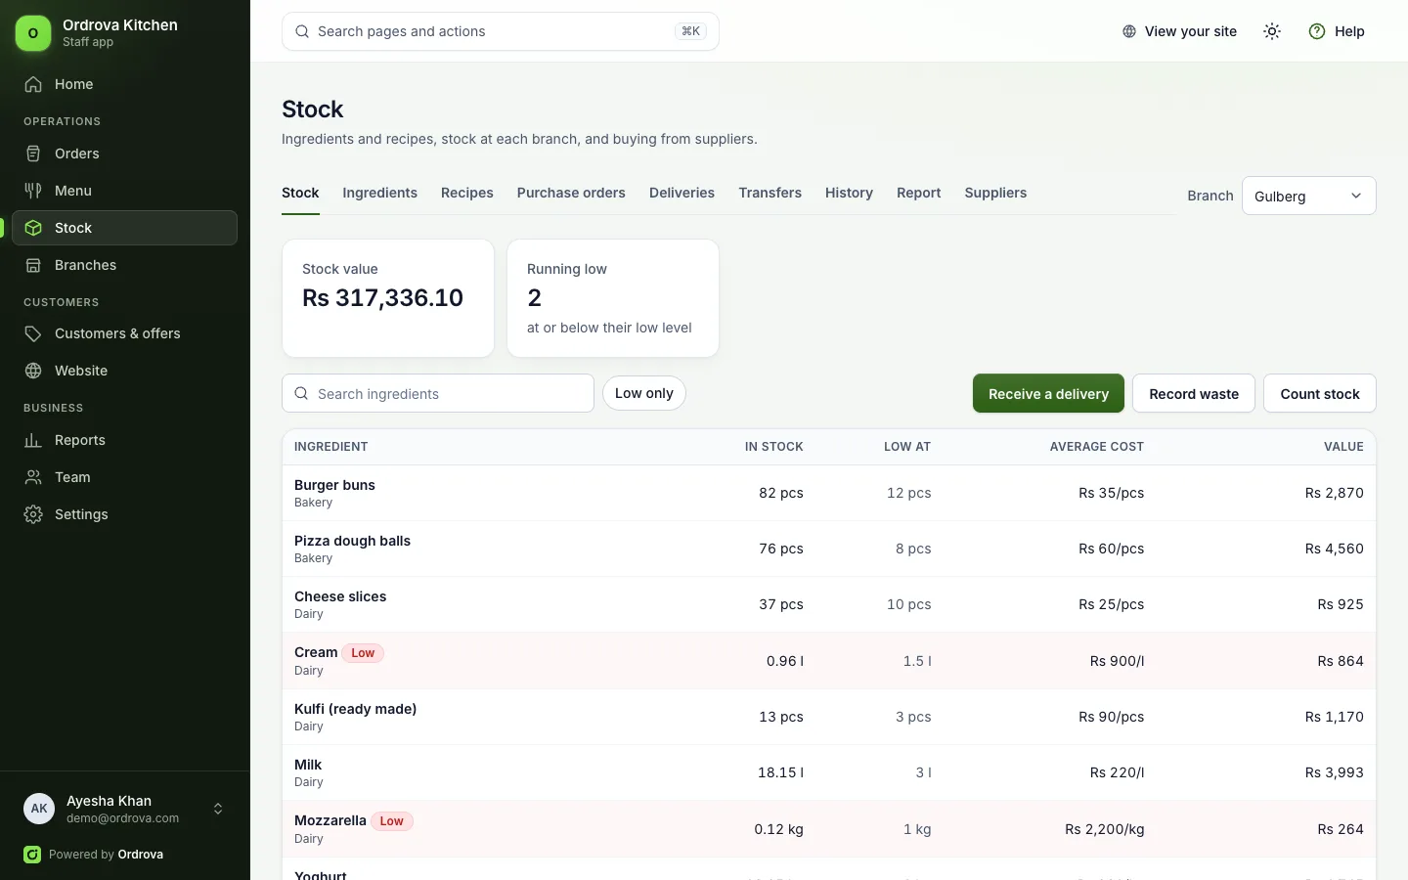
Task: Click the IN STOCK column header
Action: [773, 447]
